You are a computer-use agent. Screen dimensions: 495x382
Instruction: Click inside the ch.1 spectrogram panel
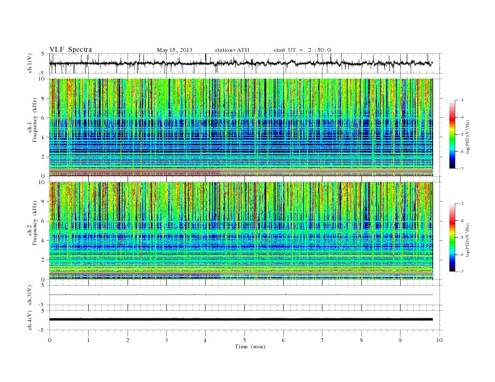[241, 127]
